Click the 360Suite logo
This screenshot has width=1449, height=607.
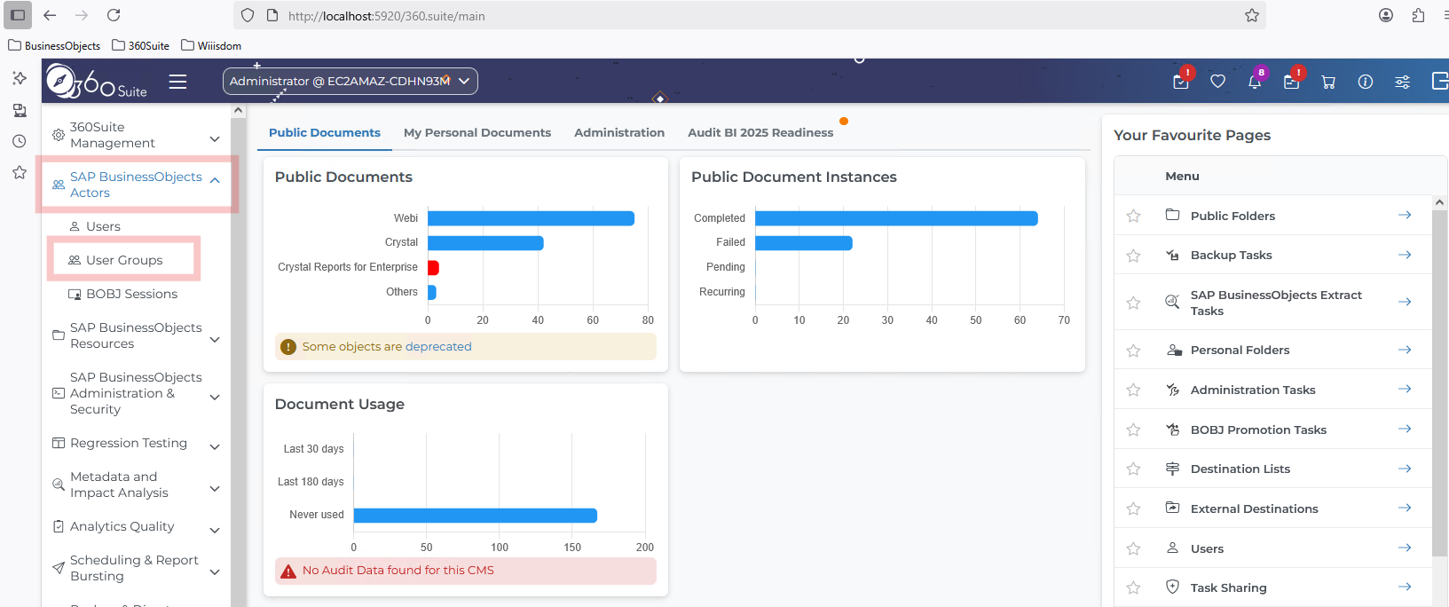[x=97, y=82]
